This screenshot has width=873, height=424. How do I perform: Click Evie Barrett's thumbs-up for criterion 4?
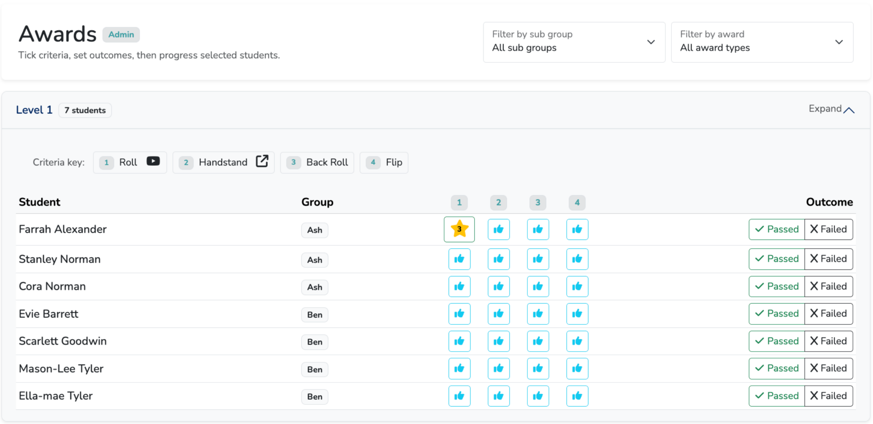tap(577, 313)
